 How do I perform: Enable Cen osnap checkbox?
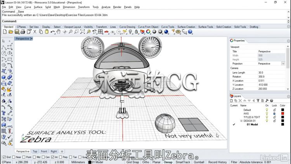(43, 157)
